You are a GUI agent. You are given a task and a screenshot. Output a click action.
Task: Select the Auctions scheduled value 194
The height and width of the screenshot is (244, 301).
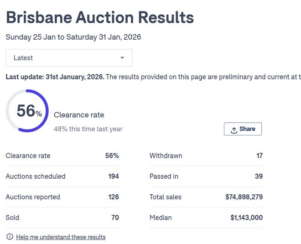114,177
